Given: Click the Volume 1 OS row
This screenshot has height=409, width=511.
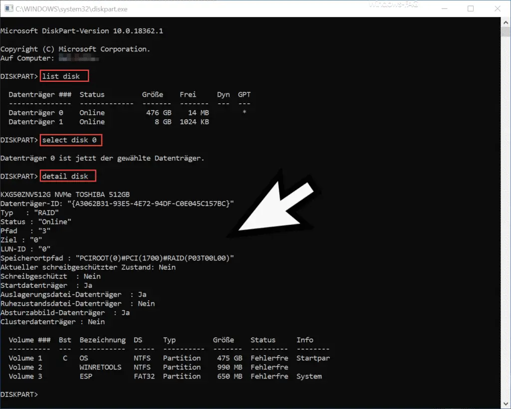Looking at the screenshot, I should coord(169,358).
